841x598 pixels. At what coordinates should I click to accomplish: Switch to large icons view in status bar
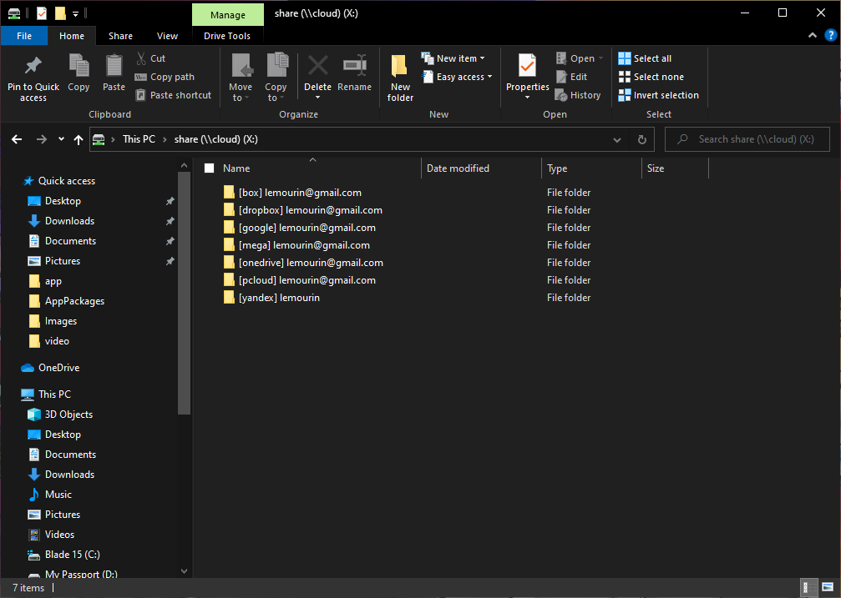(828, 588)
